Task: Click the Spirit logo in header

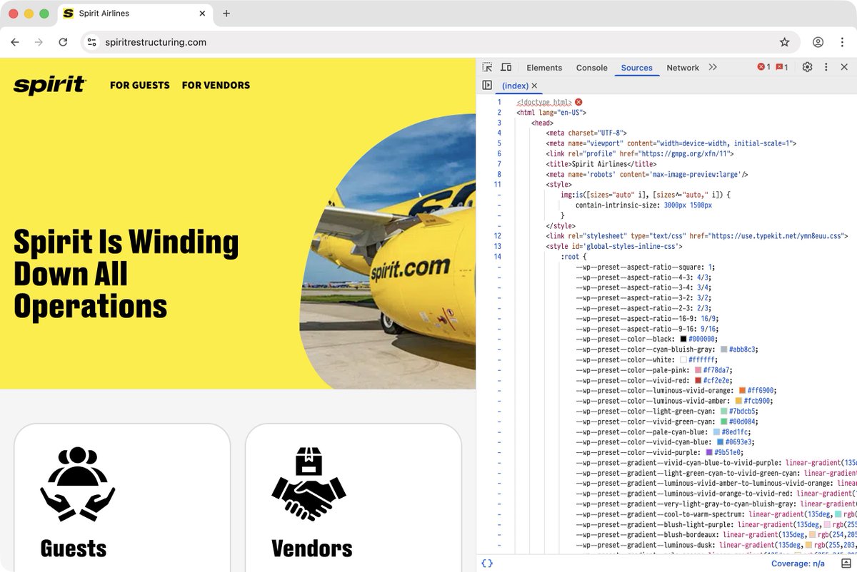Action: (x=50, y=85)
